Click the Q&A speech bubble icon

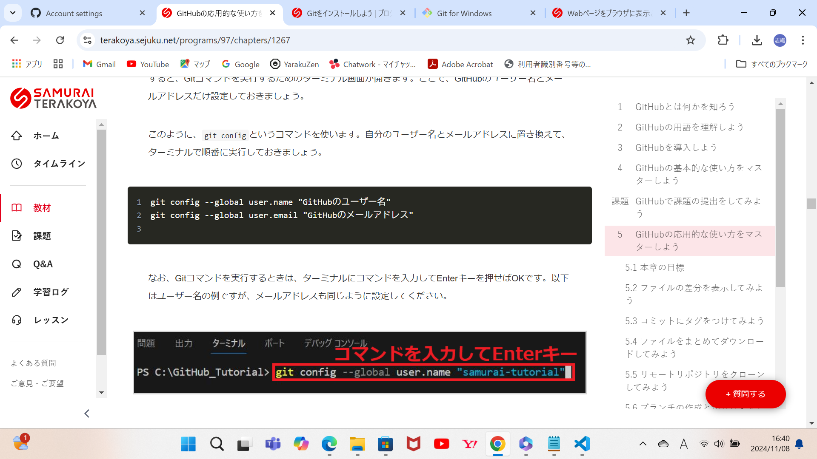17,264
